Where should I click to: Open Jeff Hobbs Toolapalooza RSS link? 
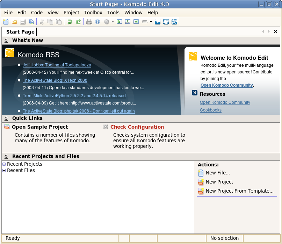click(57, 65)
